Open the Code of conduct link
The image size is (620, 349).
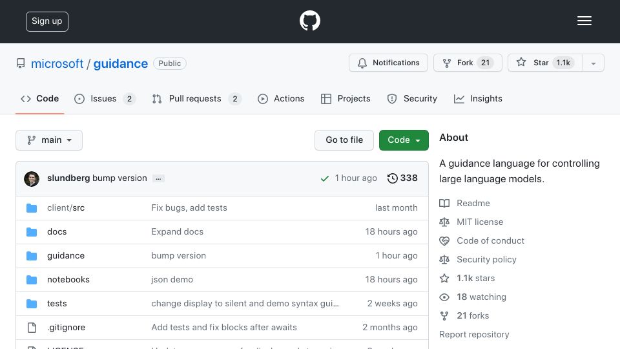(x=490, y=240)
